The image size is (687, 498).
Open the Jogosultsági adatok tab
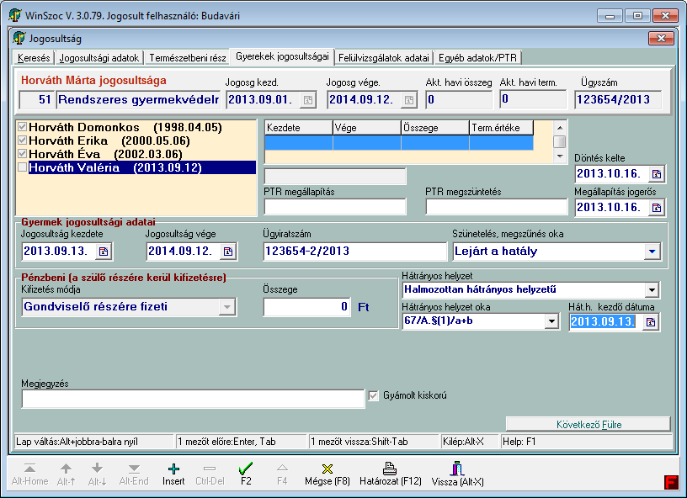click(x=99, y=58)
